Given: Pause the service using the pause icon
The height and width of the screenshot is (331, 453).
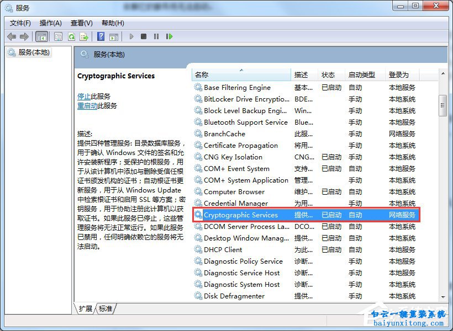Looking at the screenshot, I should point(157,36).
